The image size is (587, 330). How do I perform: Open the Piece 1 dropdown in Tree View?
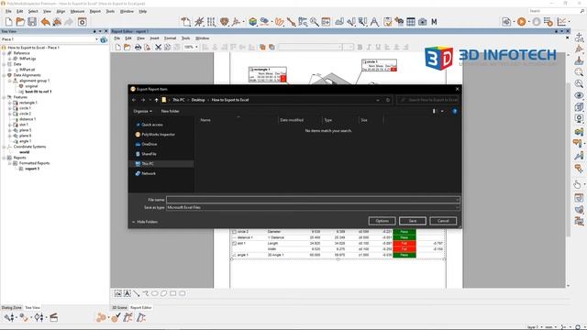point(96,39)
